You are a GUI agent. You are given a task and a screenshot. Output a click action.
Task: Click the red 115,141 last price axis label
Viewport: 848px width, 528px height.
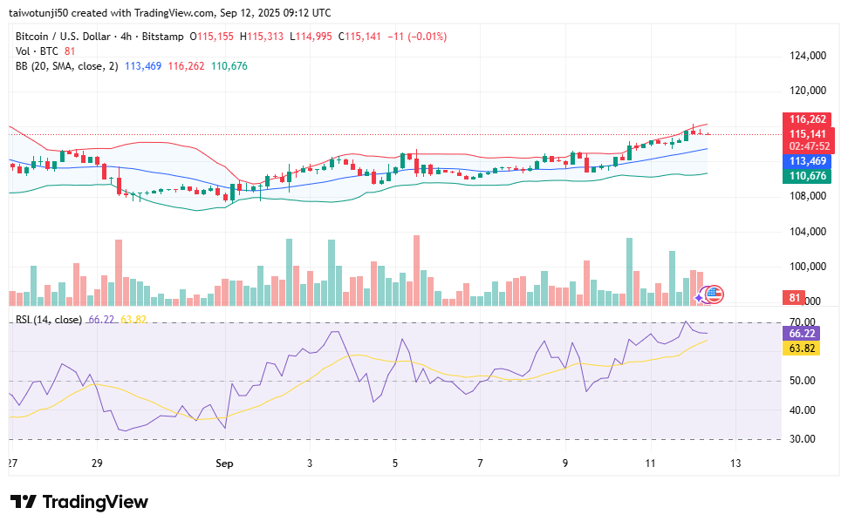[x=809, y=134]
